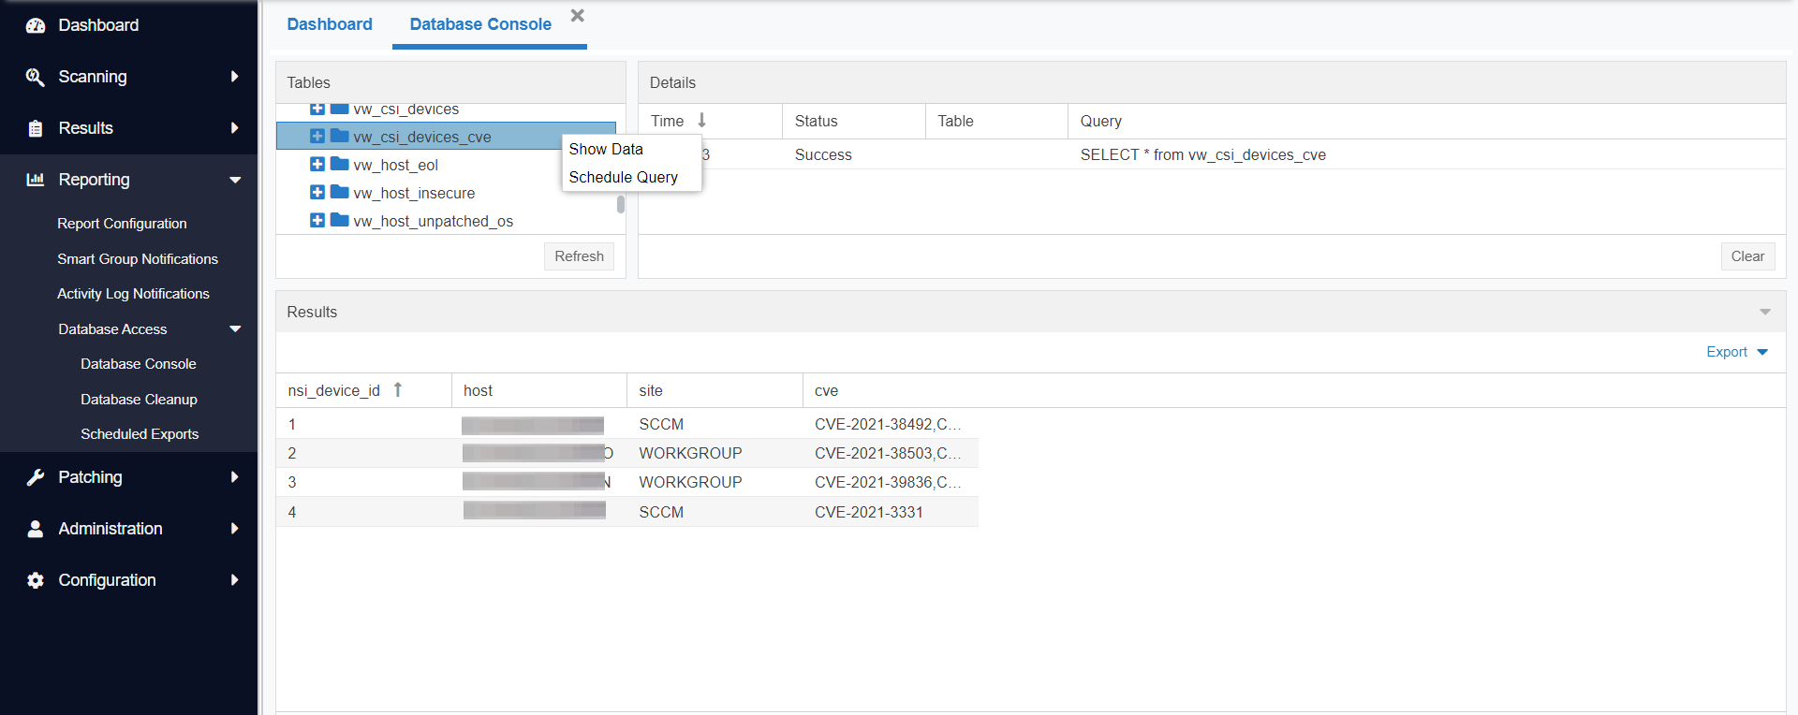Click the Configuration gear icon
The width and height of the screenshot is (1798, 715).
point(36,580)
